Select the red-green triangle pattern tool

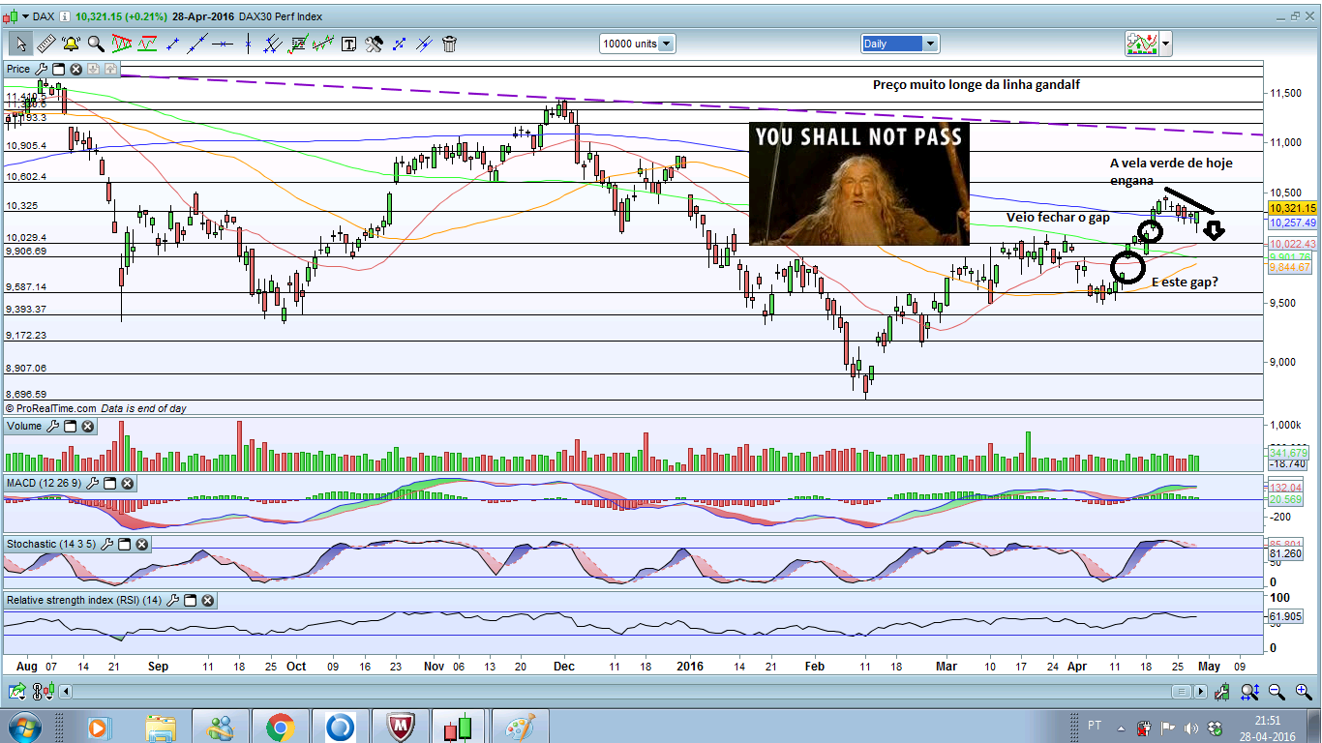(122, 44)
